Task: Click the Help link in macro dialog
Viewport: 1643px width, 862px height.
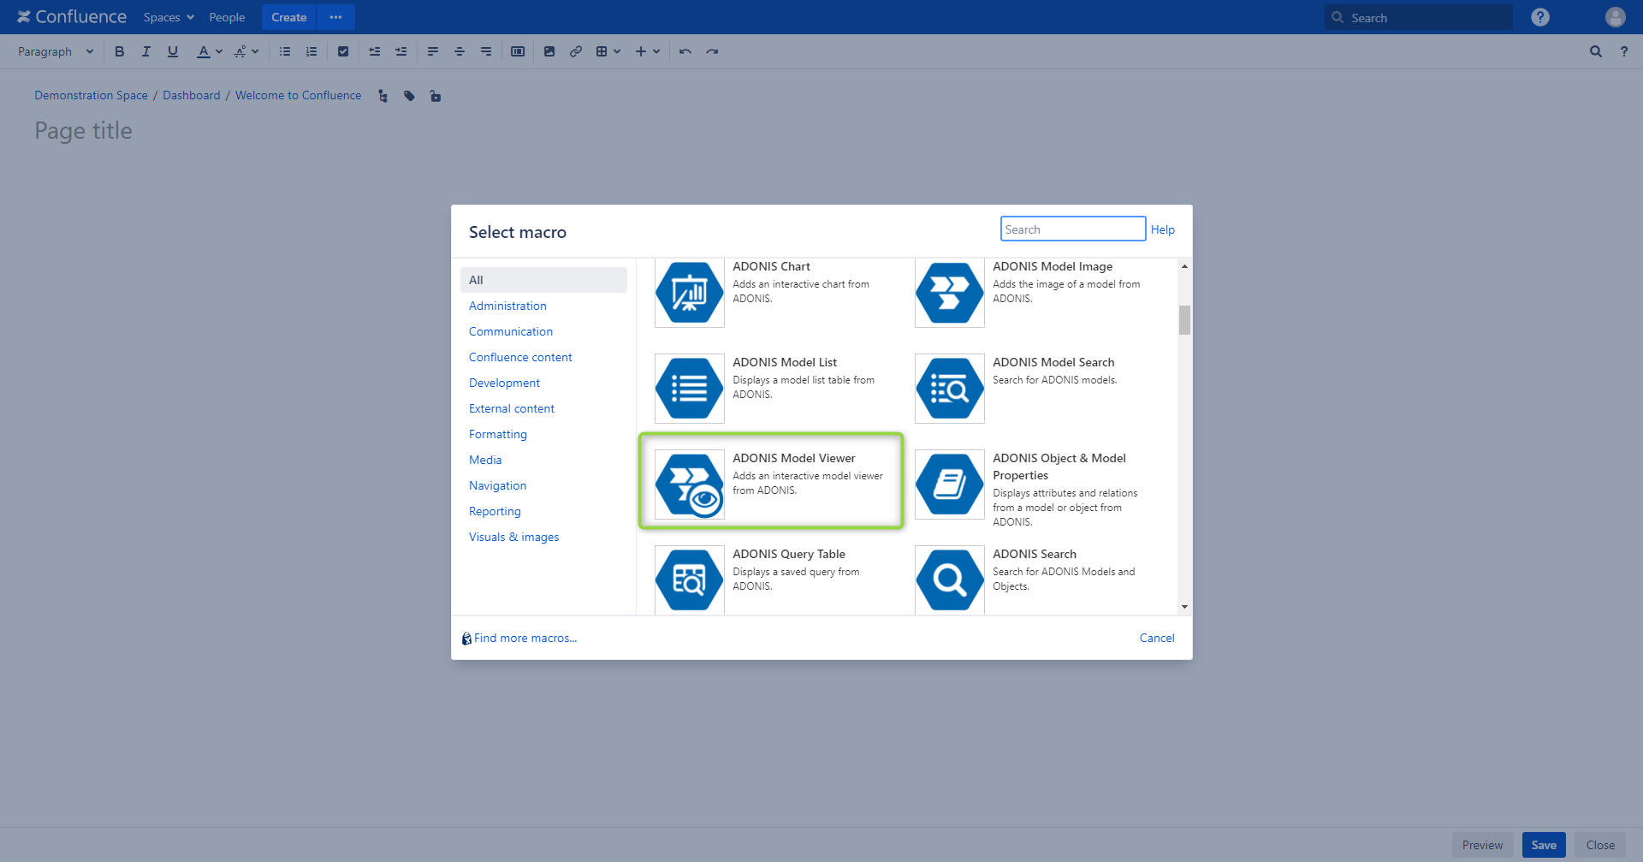Action: coord(1162,229)
